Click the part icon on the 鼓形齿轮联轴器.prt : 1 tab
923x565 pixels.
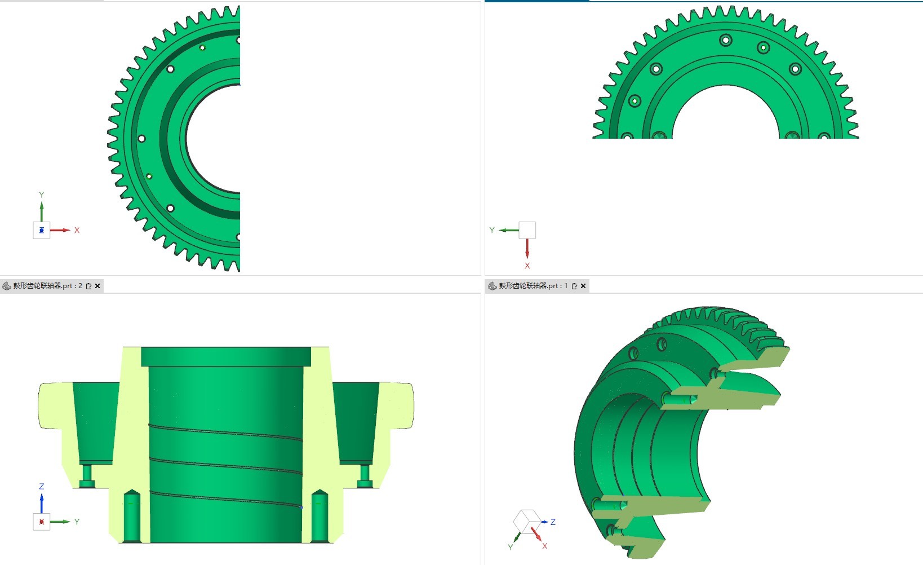tap(492, 286)
